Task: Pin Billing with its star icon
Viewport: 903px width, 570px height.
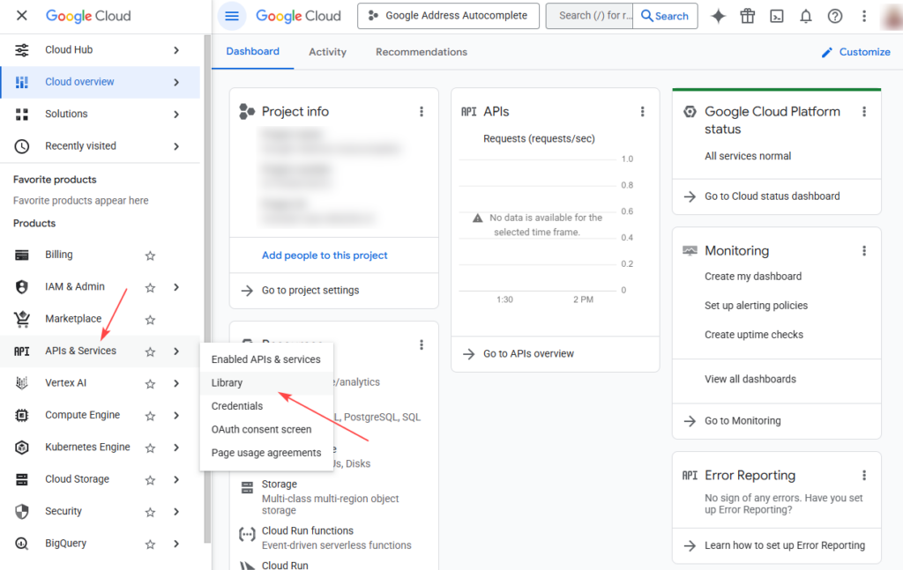Action: (150, 255)
